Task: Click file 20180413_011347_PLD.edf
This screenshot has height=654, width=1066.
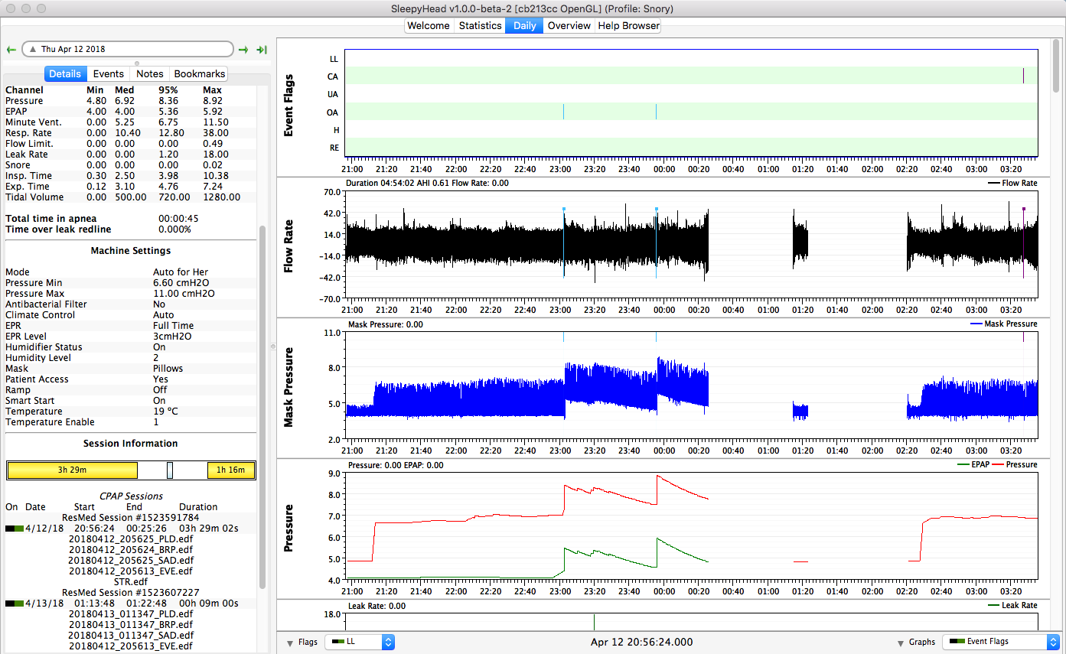Action: point(130,614)
